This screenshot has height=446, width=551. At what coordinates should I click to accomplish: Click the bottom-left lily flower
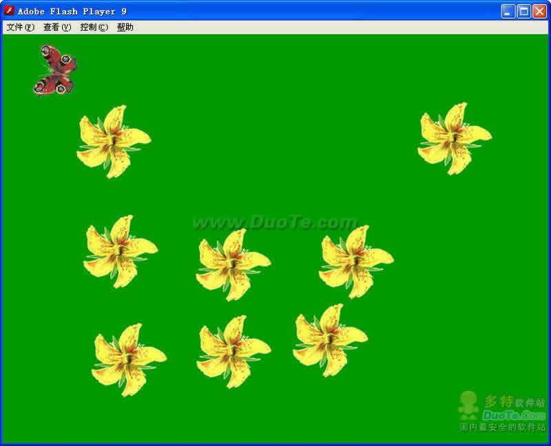click(x=129, y=359)
